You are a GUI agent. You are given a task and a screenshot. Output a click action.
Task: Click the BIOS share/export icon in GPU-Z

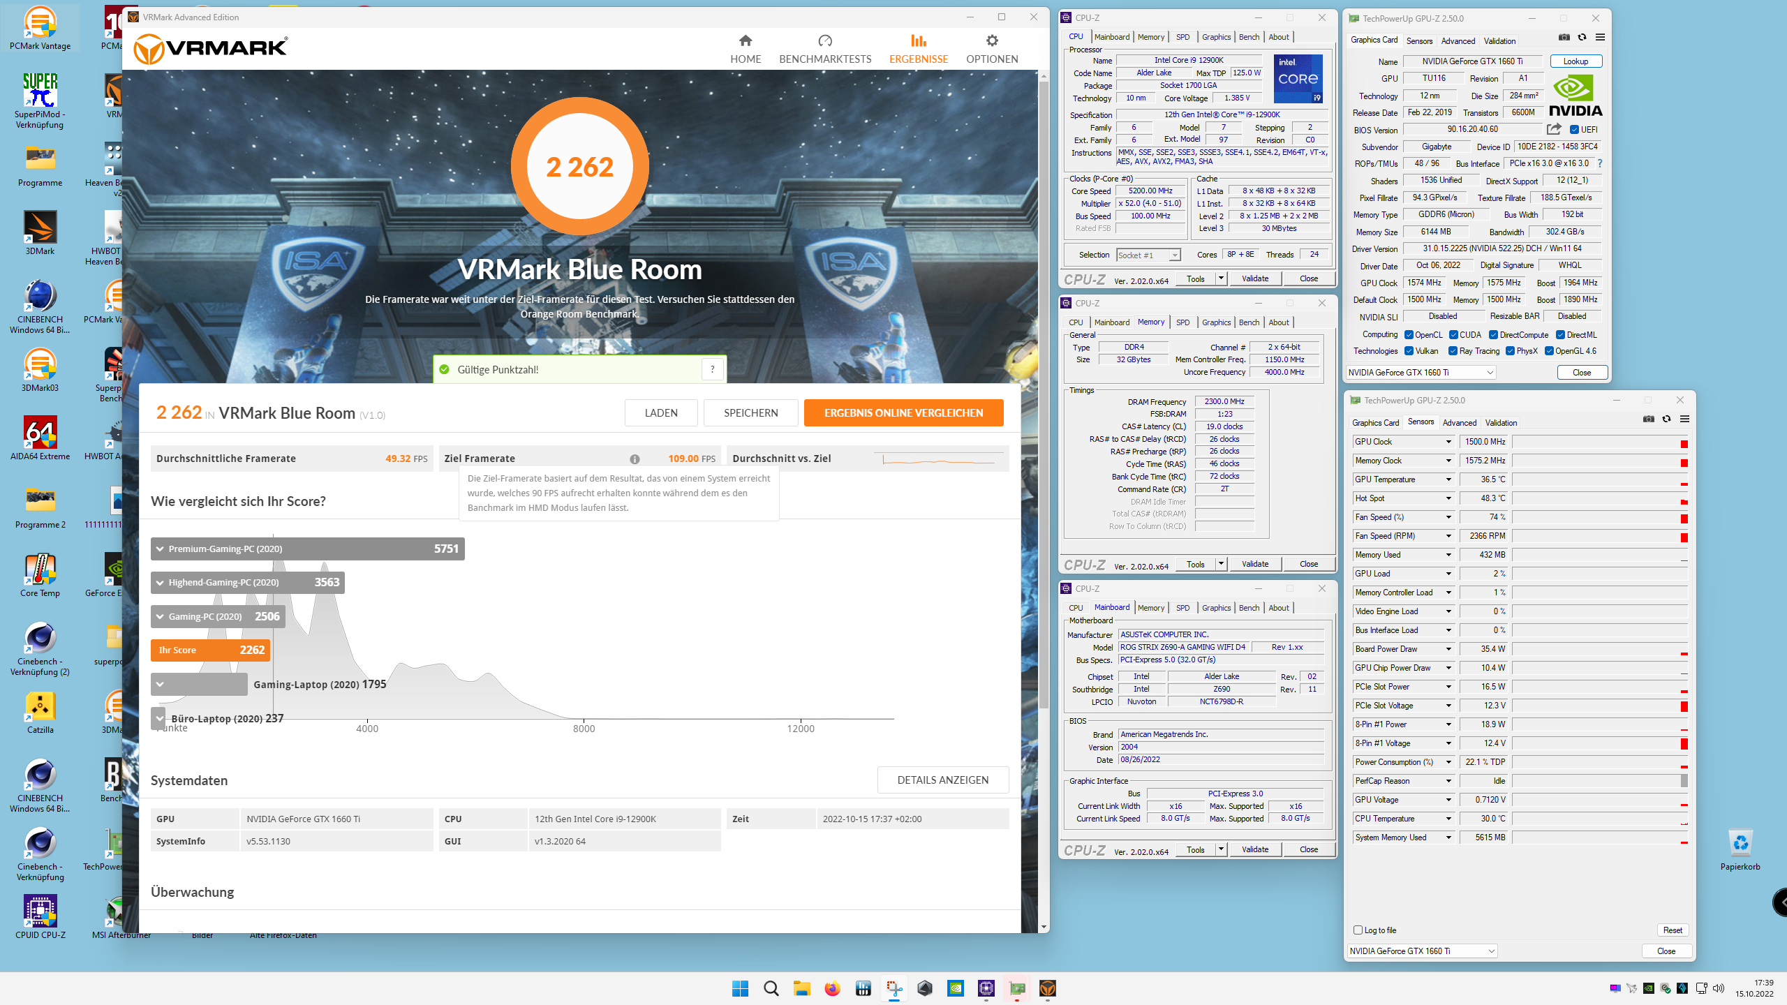(x=1554, y=129)
